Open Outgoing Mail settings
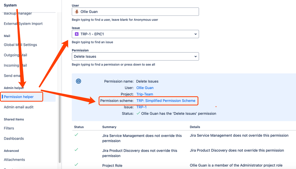 click(15, 55)
